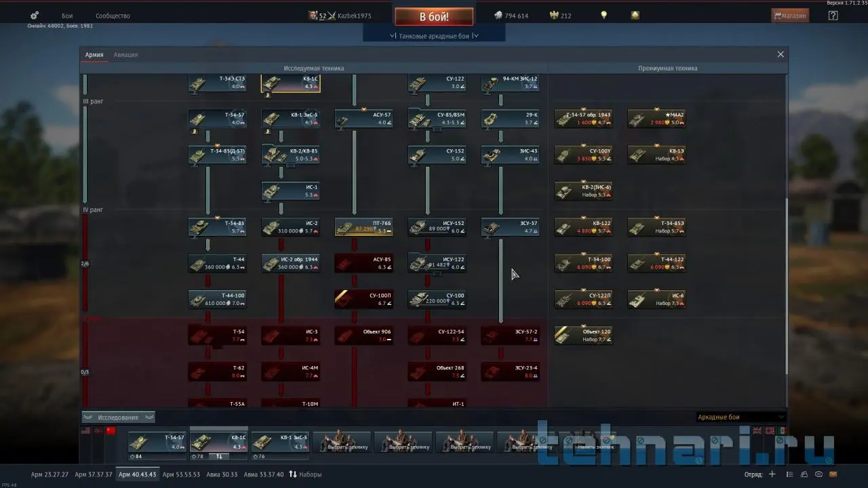Expand the КВ-2/КВ-85 vehicle group

290,165
